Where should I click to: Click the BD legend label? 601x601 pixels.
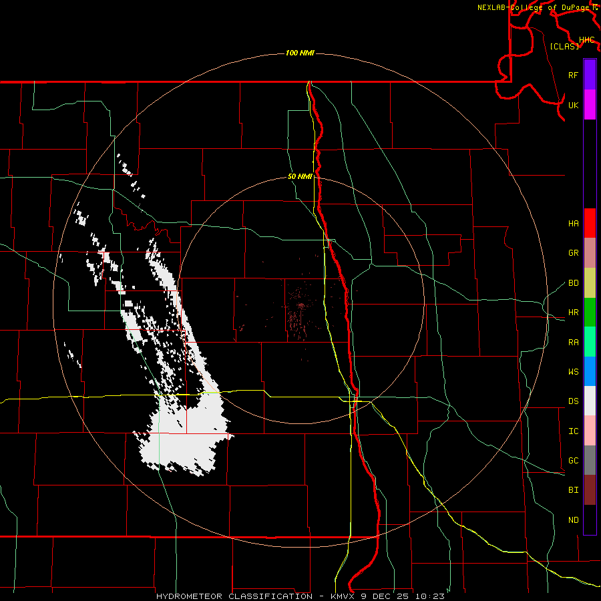(574, 283)
